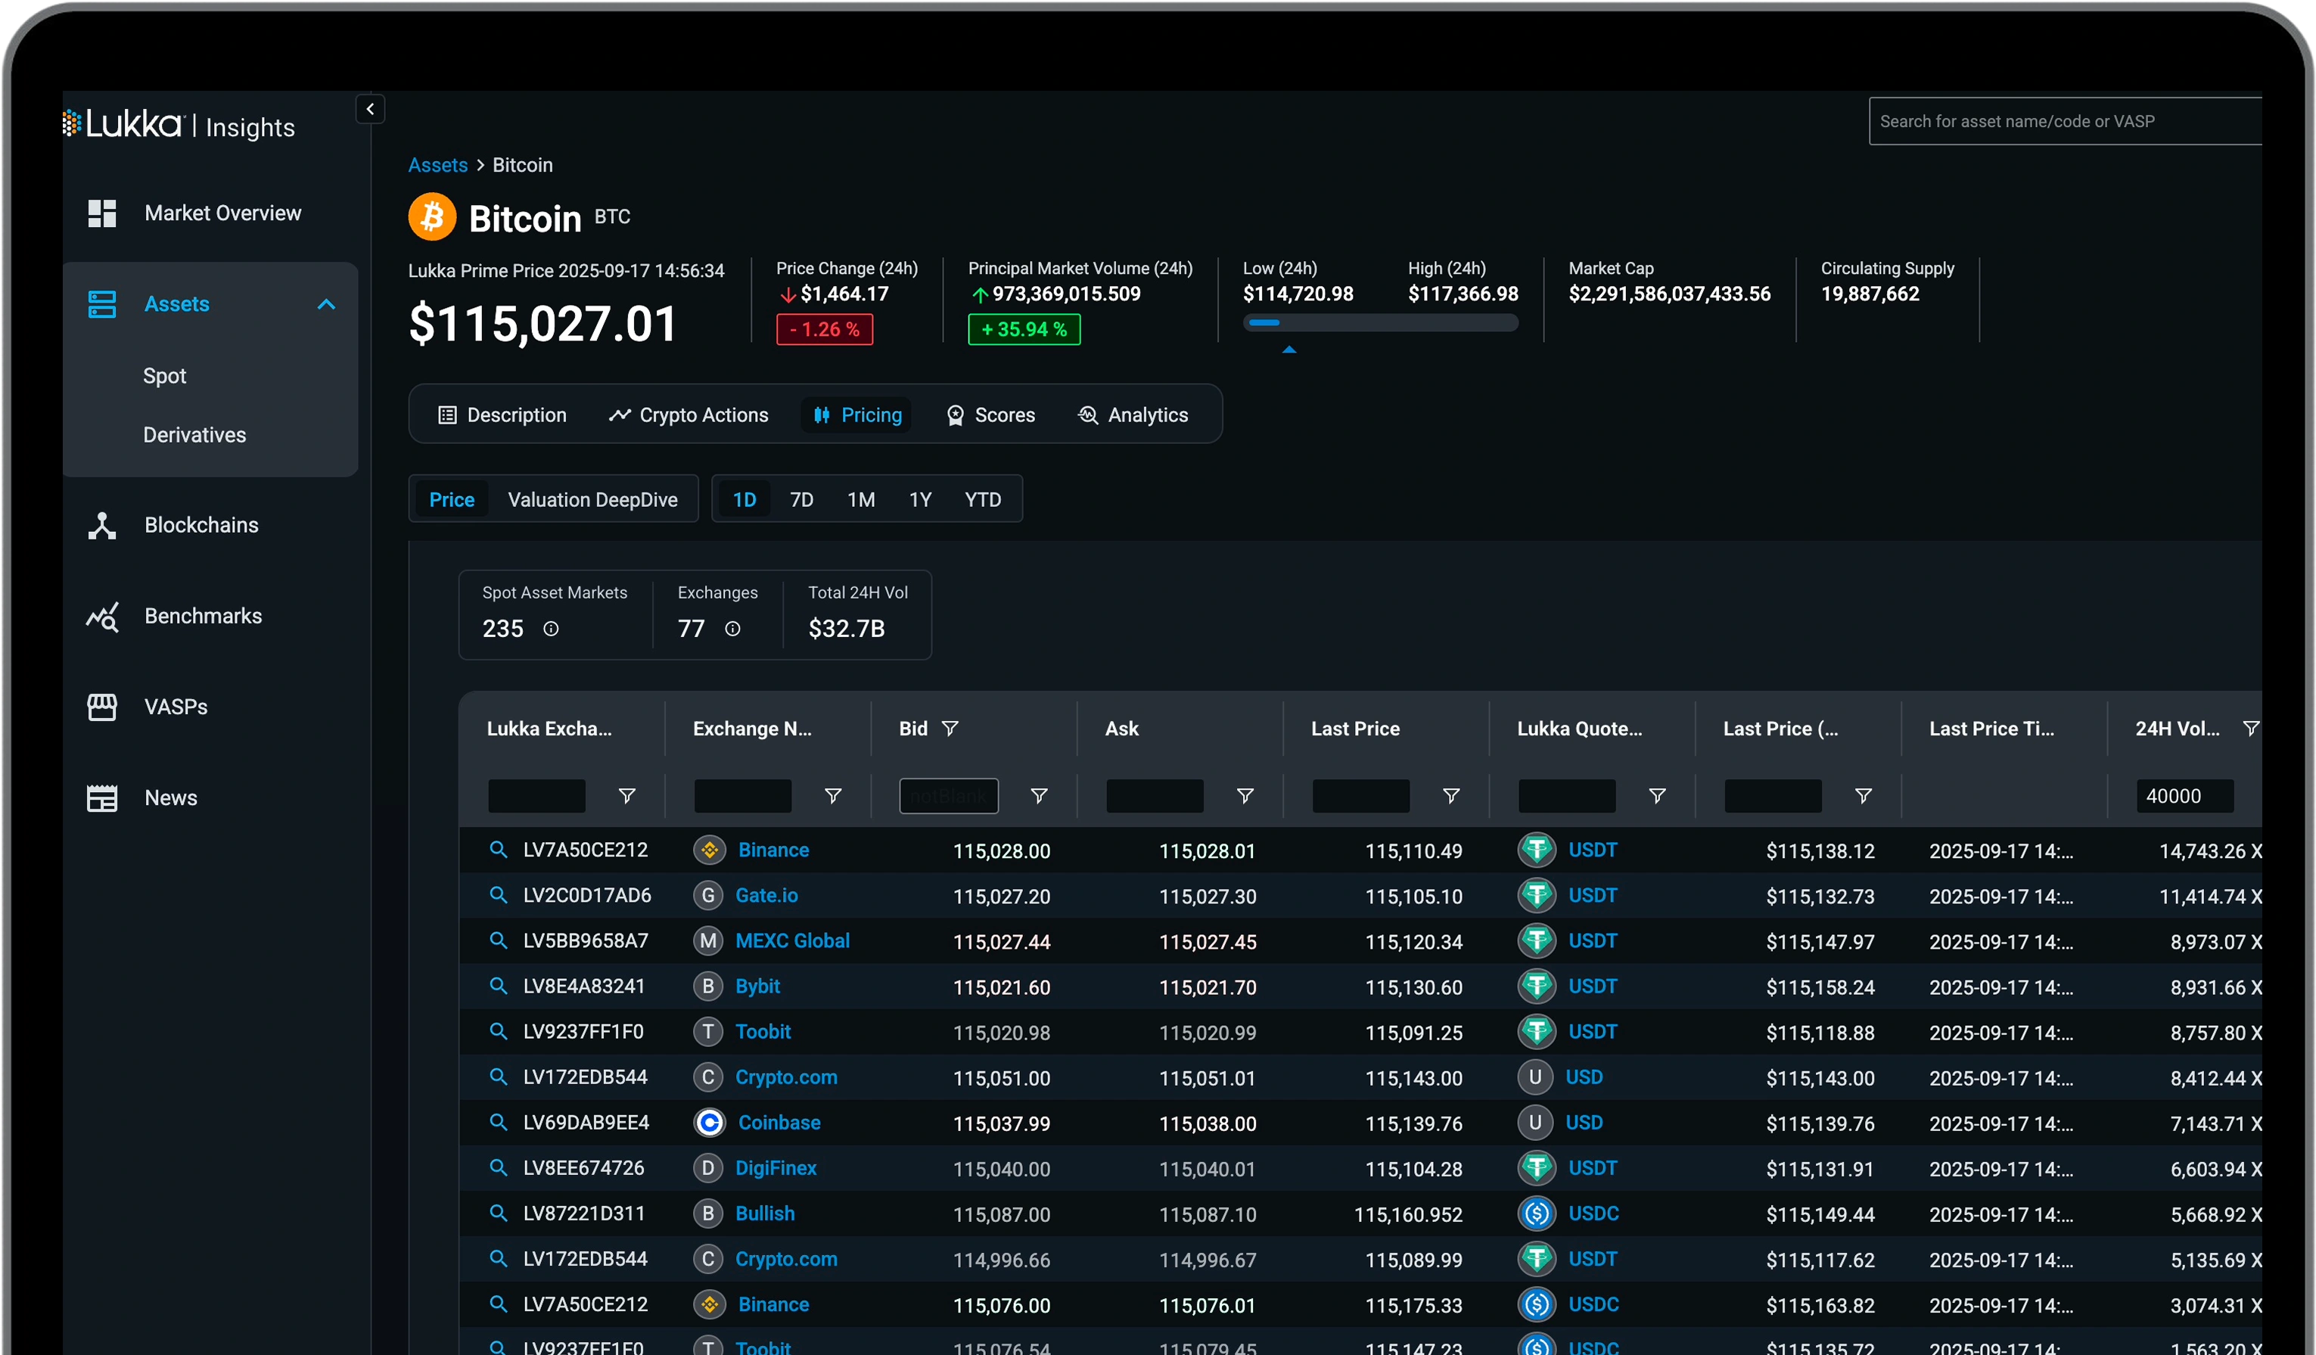
Task: Open the Crypto Actions tab
Action: coord(689,415)
